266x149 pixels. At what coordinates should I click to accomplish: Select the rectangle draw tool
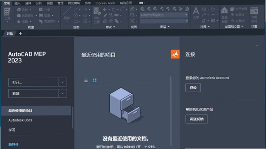(76, 21)
